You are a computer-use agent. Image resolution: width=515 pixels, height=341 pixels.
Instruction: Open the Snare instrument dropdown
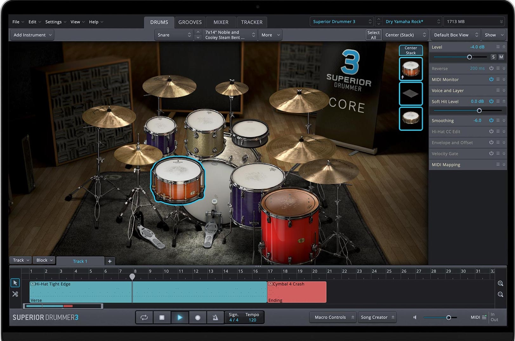tap(174, 35)
